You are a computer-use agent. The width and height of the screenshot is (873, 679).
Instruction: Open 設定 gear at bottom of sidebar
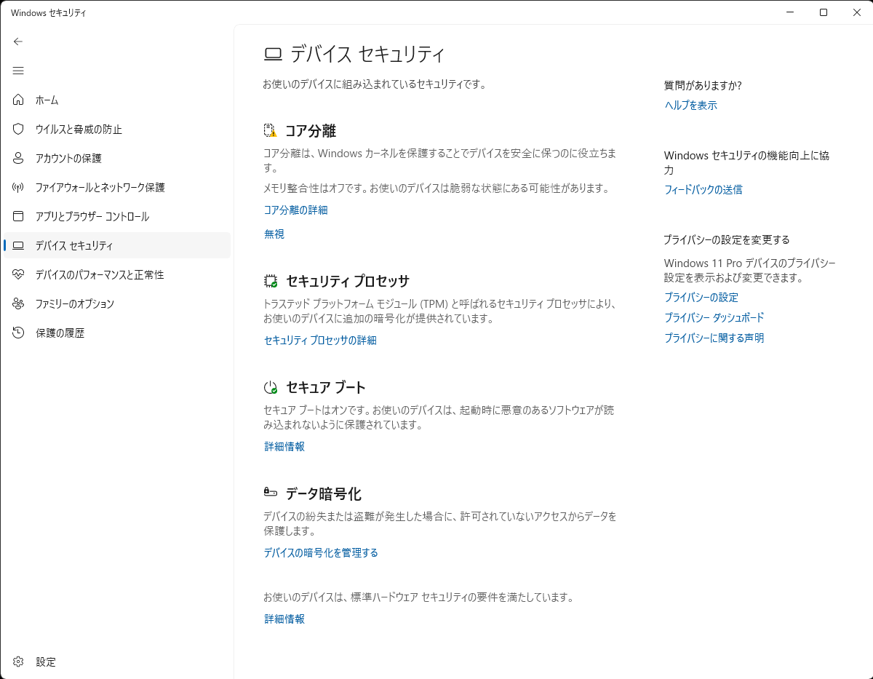point(19,662)
